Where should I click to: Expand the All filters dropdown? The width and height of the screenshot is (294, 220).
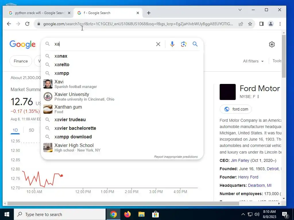pyautogui.click(x=253, y=61)
